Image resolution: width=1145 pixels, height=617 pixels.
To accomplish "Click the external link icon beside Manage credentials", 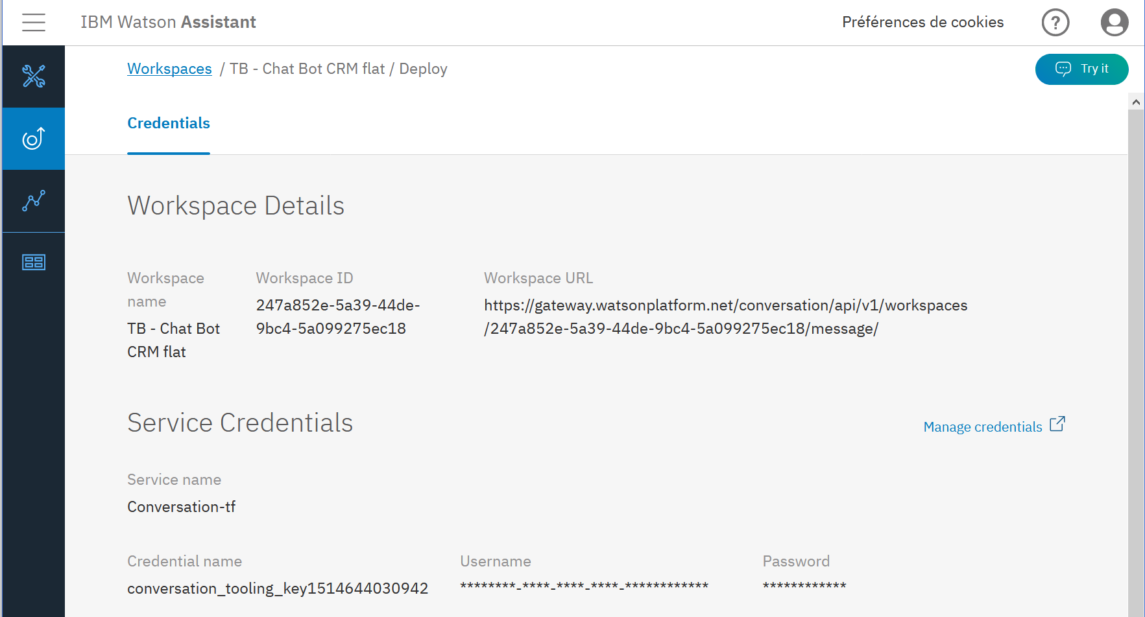I will click(x=1057, y=424).
